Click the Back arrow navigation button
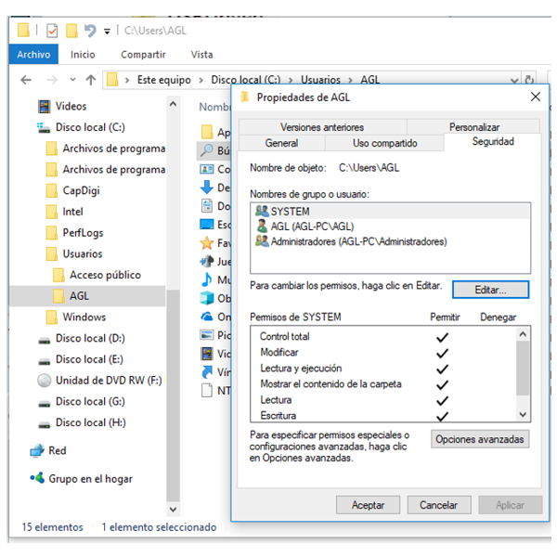 click(x=27, y=80)
